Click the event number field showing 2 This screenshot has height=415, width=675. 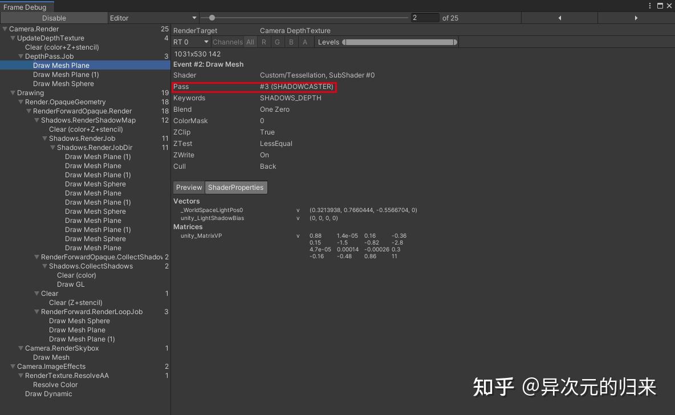[424, 18]
